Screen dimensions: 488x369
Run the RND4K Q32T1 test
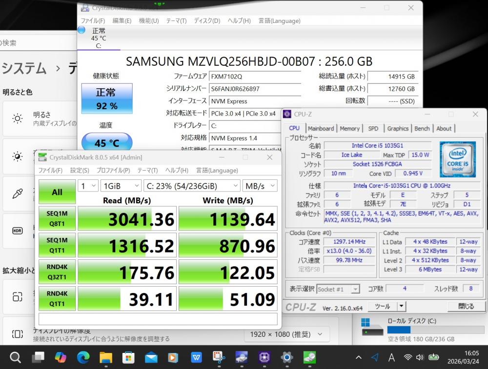coord(57,272)
